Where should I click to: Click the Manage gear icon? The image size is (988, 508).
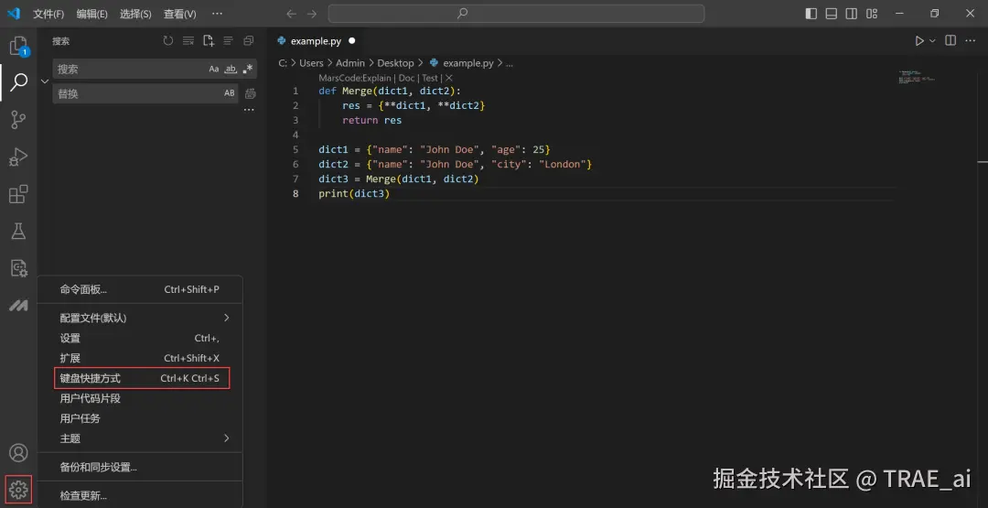coord(18,489)
